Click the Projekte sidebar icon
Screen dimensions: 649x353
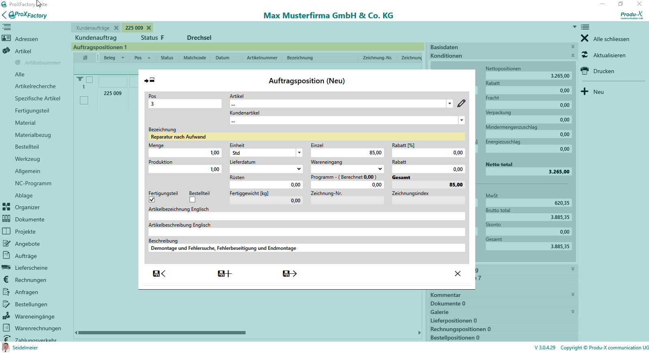tap(6, 231)
